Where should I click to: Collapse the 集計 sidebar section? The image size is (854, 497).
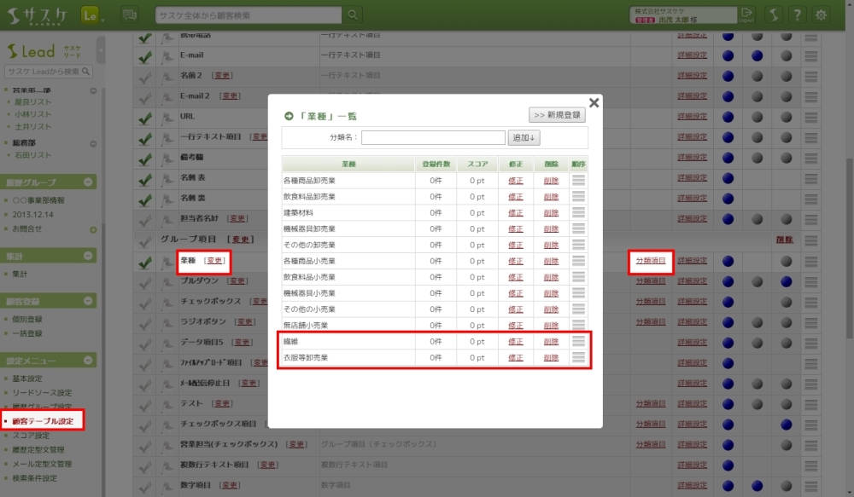tap(89, 256)
